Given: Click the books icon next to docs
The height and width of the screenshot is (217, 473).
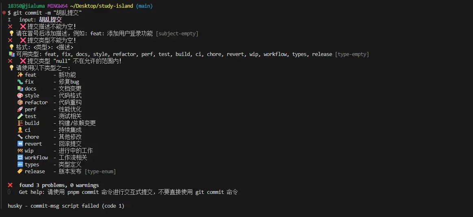Looking at the screenshot, I should click(20, 89).
